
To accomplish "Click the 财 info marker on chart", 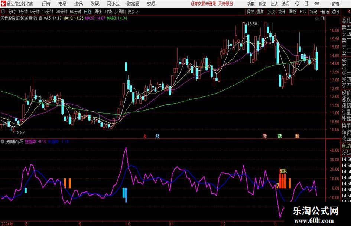I will coord(157,136).
